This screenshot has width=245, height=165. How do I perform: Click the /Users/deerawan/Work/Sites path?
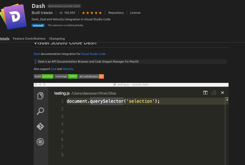94,93
